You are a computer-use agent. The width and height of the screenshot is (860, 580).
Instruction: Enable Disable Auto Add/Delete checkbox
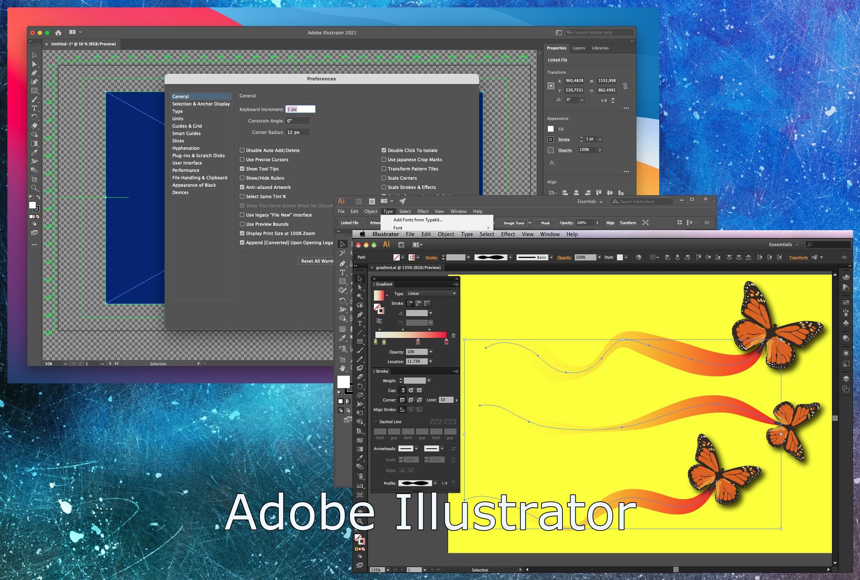coord(242,150)
